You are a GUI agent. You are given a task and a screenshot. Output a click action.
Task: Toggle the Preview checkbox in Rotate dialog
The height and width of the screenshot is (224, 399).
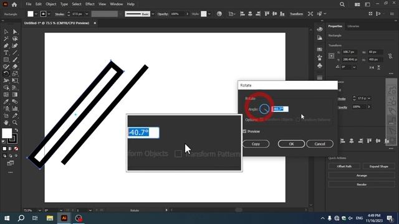pos(244,131)
